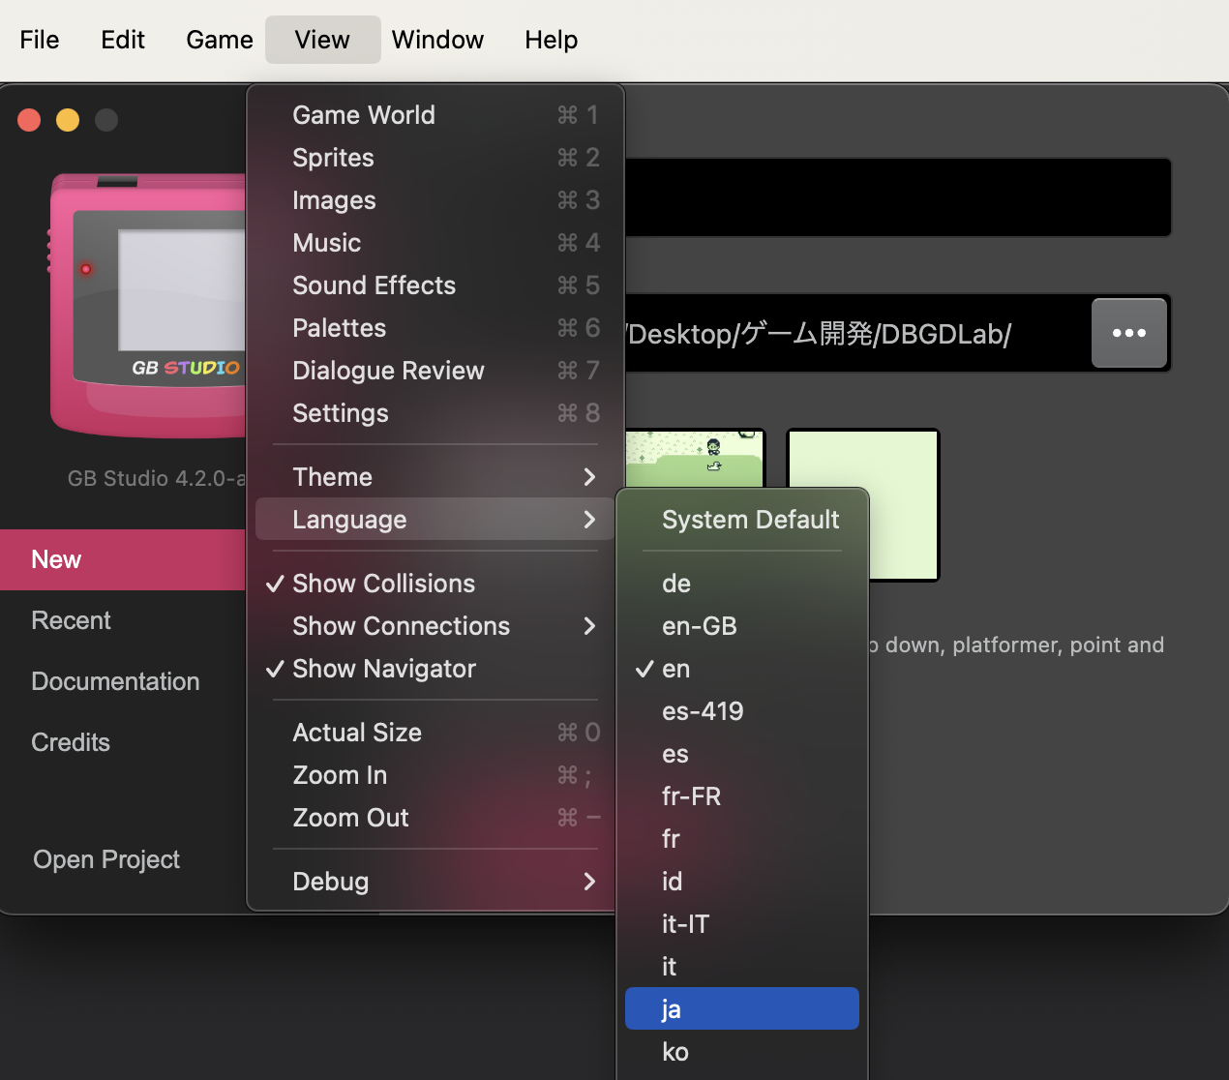Image resolution: width=1229 pixels, height=1080 pixels.
Task: Close the open View menu
Action: coord(322,40)
